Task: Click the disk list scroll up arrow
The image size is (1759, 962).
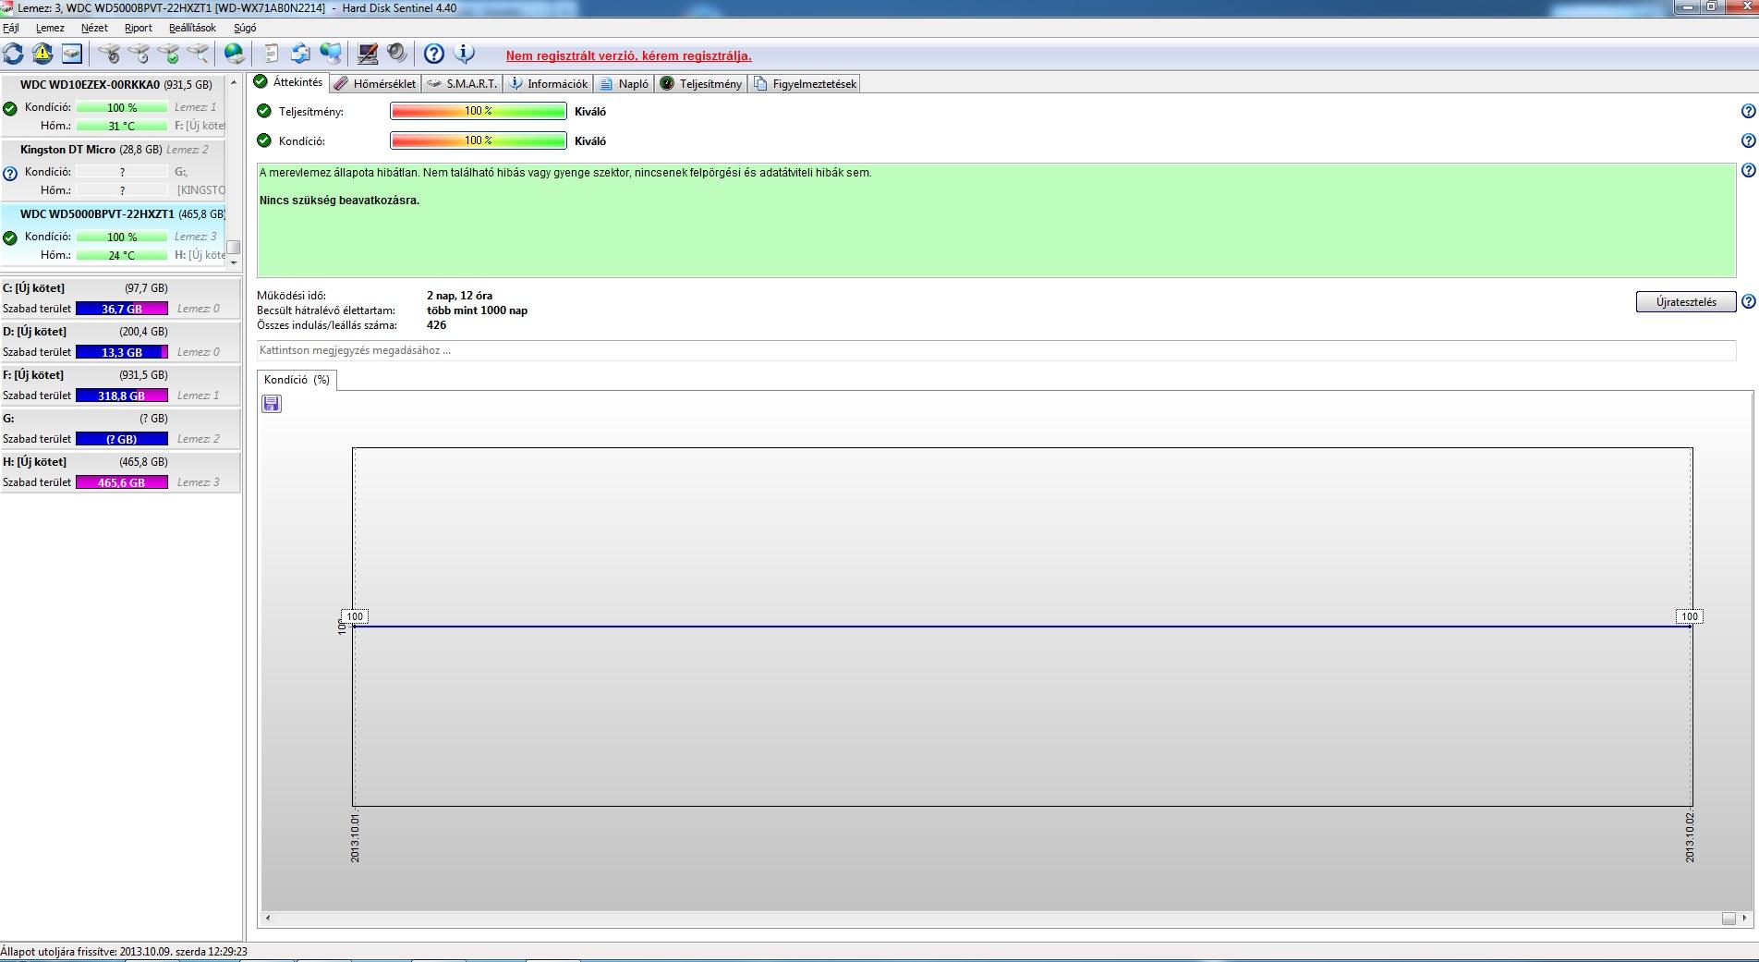Action: (x=234, y=82)
